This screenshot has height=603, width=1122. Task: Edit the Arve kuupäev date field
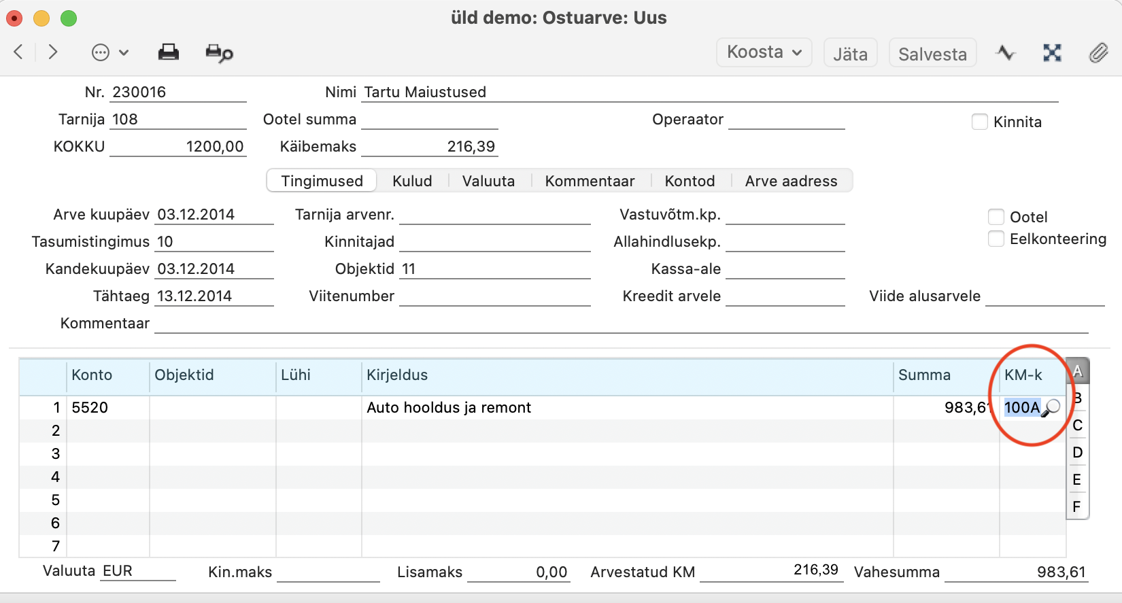pos(214,214)
